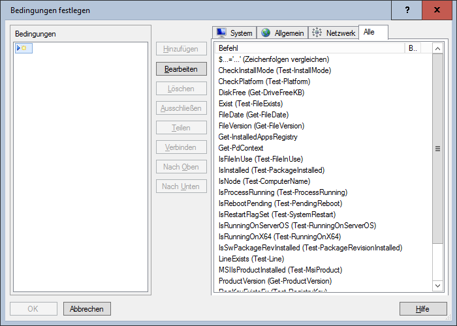This screenshot has width=457, height=326.
Task: Select IsProcessRunning (Test-ProcessRunning) entry
Action: [283, 192]
